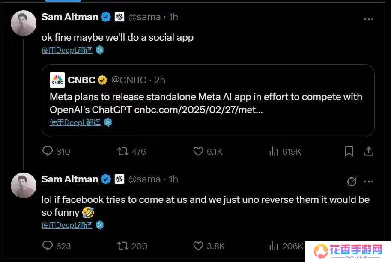The image size is (391, 262).
Task: Open the CNBC account logo
Action: point(57,80)
